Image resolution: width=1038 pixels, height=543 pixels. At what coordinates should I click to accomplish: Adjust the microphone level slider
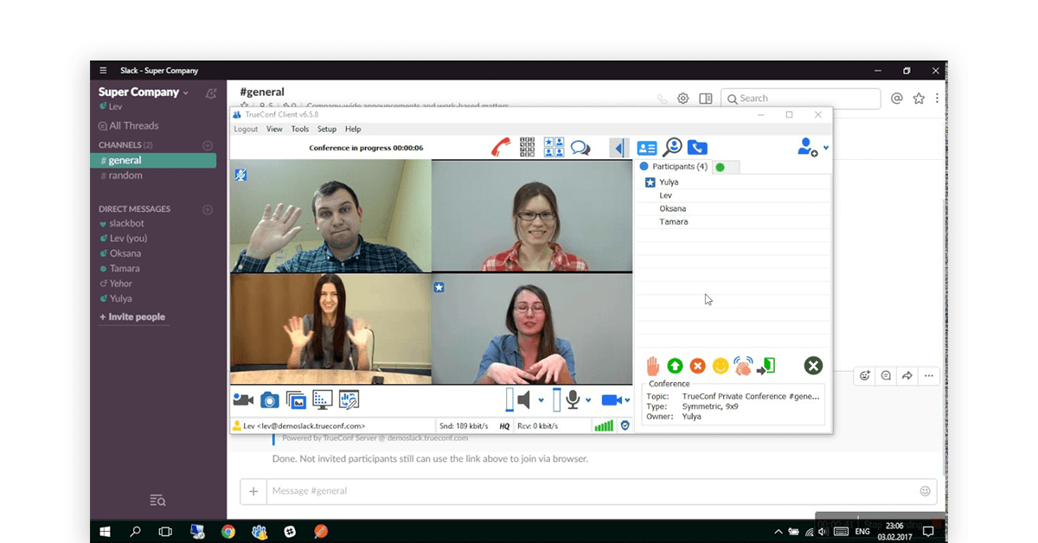556,399
